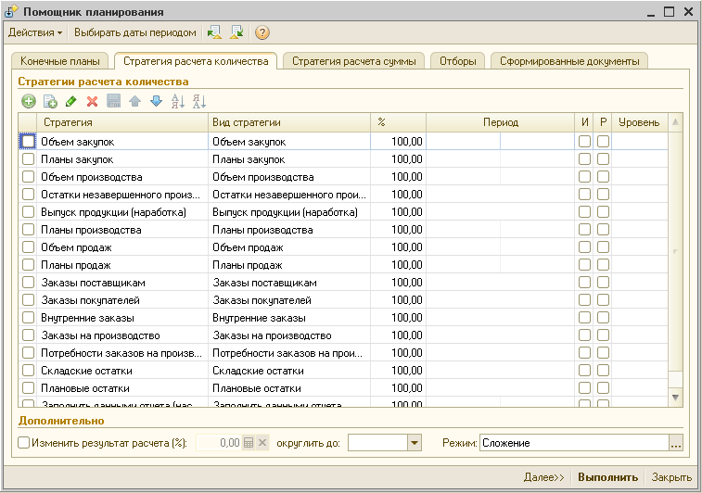Click the Стратегия column header
Viewport: 702px width, 493px height.
122,122
